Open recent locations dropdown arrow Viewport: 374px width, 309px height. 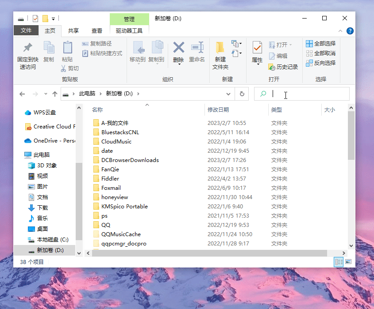pos(46,94)
